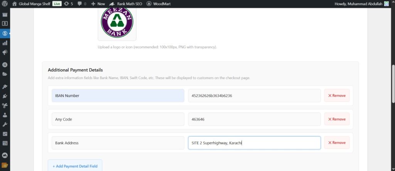The height and width of the screenshot is (171, 395).
Task: Open the WoodMart toolbar menu
Action: [x=158, y=4]
